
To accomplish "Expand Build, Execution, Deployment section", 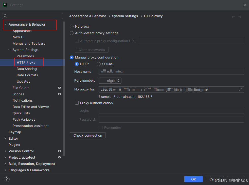I will click(5, 164).
